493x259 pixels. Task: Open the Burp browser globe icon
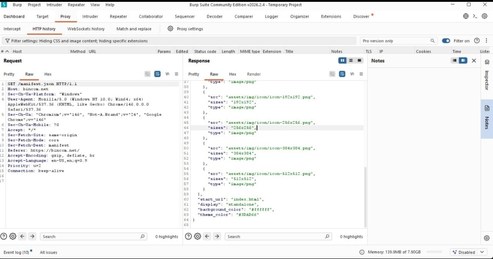(466, 16)
